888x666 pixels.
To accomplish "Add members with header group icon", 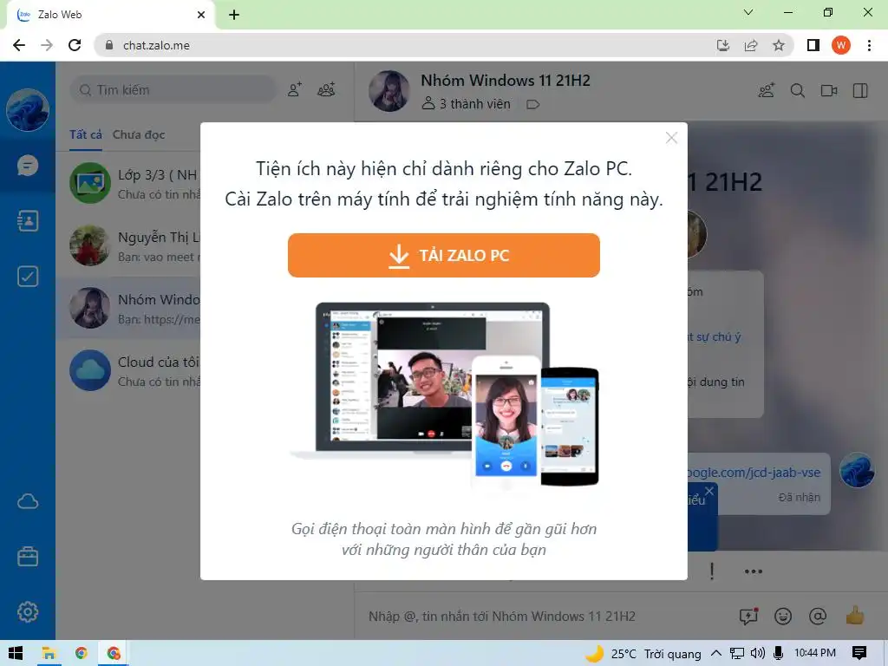I will pyautogui.click(x=767, y=90).
